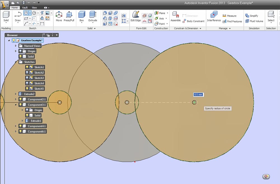Click the Delete Face icon
The image size is (280, 184).
(116, 24)
